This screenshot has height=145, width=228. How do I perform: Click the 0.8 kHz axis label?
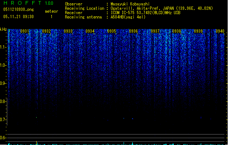pos(3,101)
